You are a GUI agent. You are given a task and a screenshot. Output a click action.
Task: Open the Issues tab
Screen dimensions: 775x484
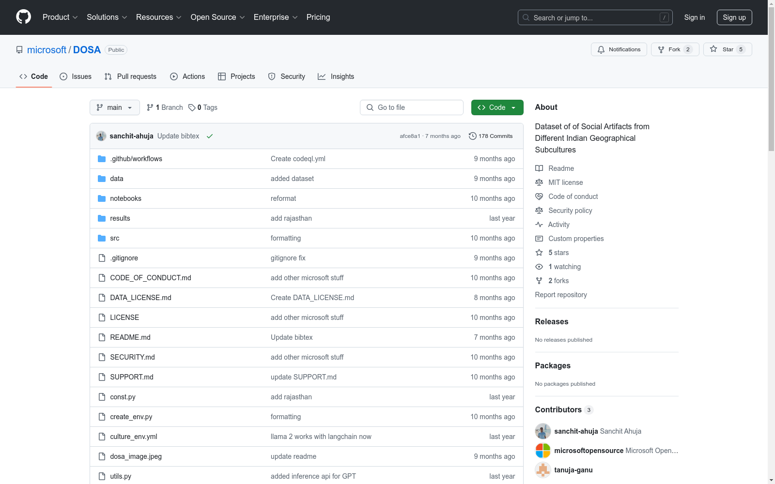tap(76, 76)
